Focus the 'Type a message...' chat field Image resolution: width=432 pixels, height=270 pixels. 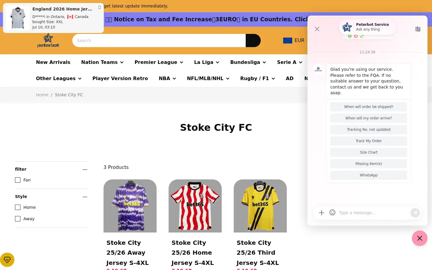click(373, 213)
